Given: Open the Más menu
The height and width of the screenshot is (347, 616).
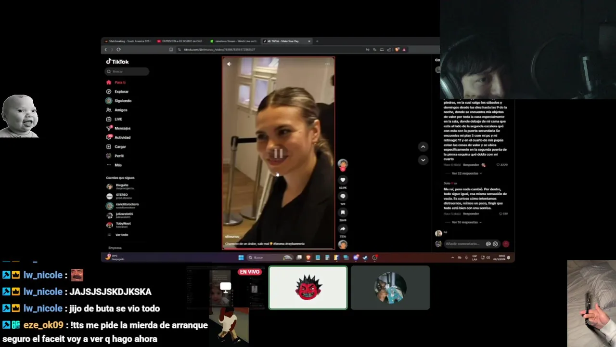Looking at the screenshot, I should point(115,165).
